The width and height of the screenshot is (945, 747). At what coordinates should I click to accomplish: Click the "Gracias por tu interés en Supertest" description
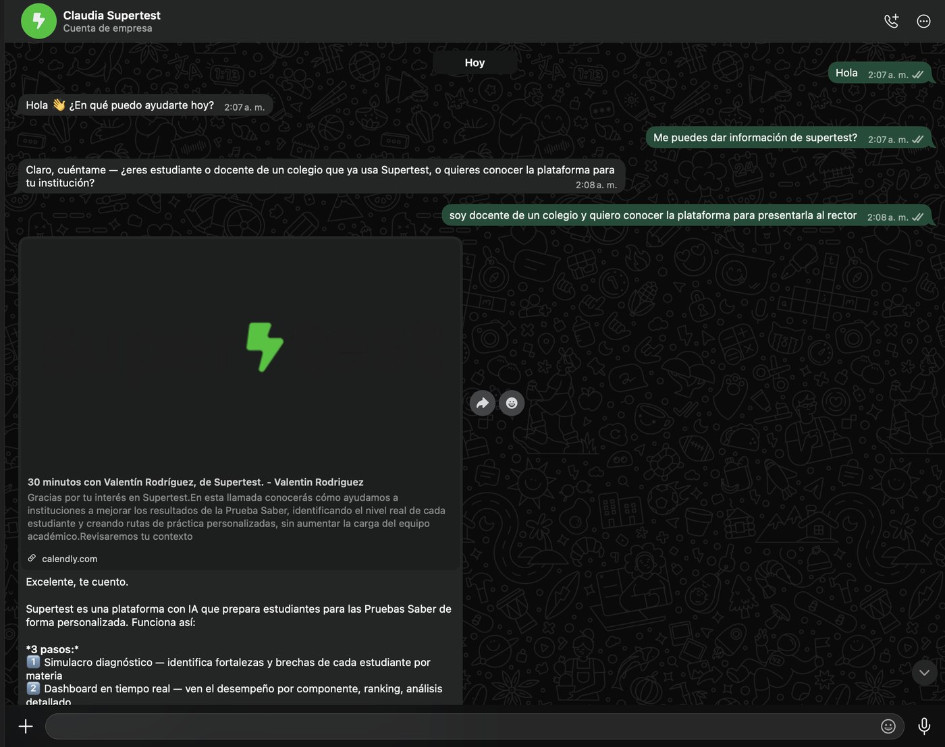pos(236,517)
